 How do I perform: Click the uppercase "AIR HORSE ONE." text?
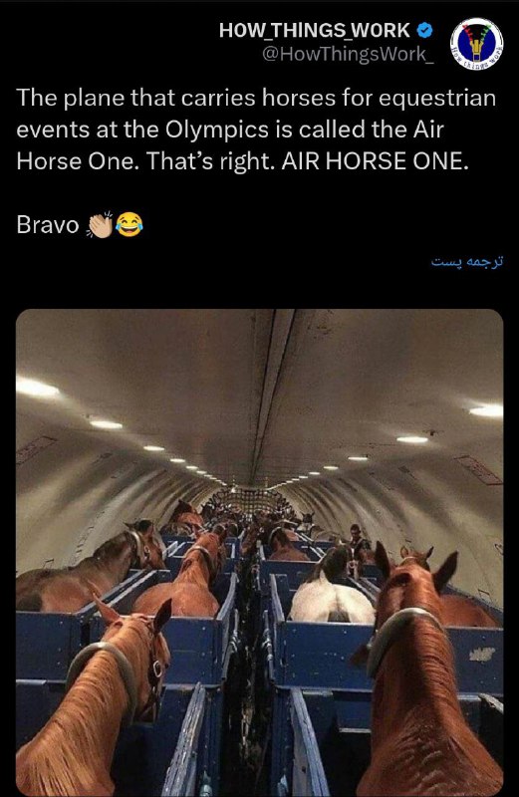coord(375,161)
